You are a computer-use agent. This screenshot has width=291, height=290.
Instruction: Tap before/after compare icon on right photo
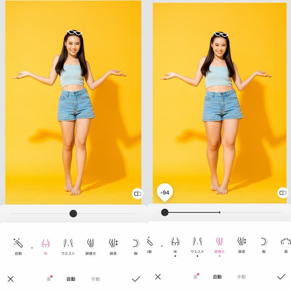pyautogui.click(x=283, y=193)
